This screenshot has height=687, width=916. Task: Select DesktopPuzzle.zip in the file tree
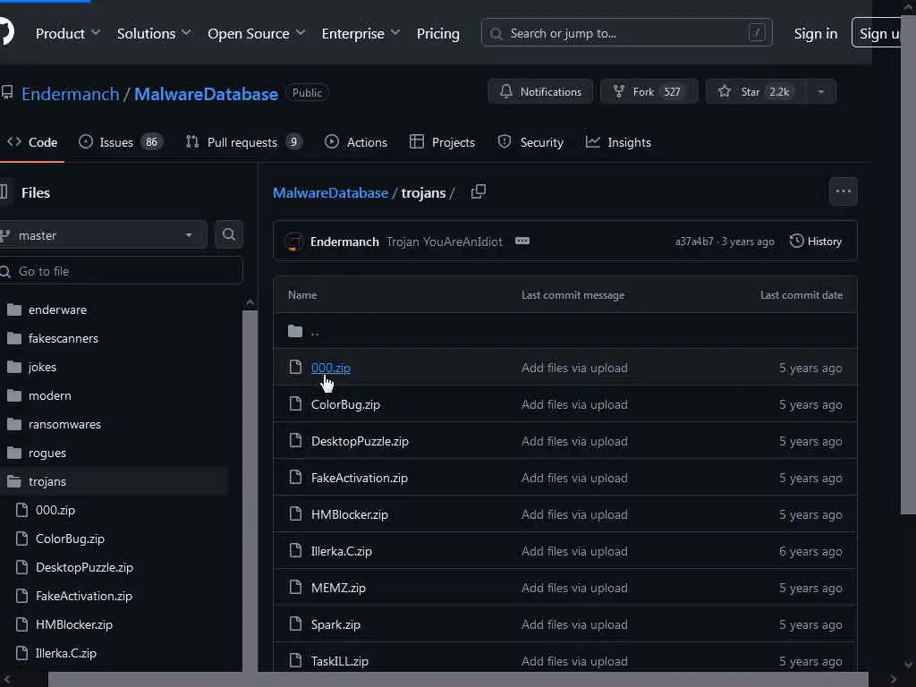tap(84, 567)
